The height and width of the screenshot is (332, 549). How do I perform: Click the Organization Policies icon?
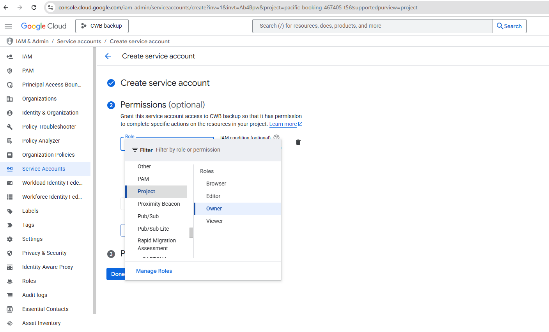point(10,155)
